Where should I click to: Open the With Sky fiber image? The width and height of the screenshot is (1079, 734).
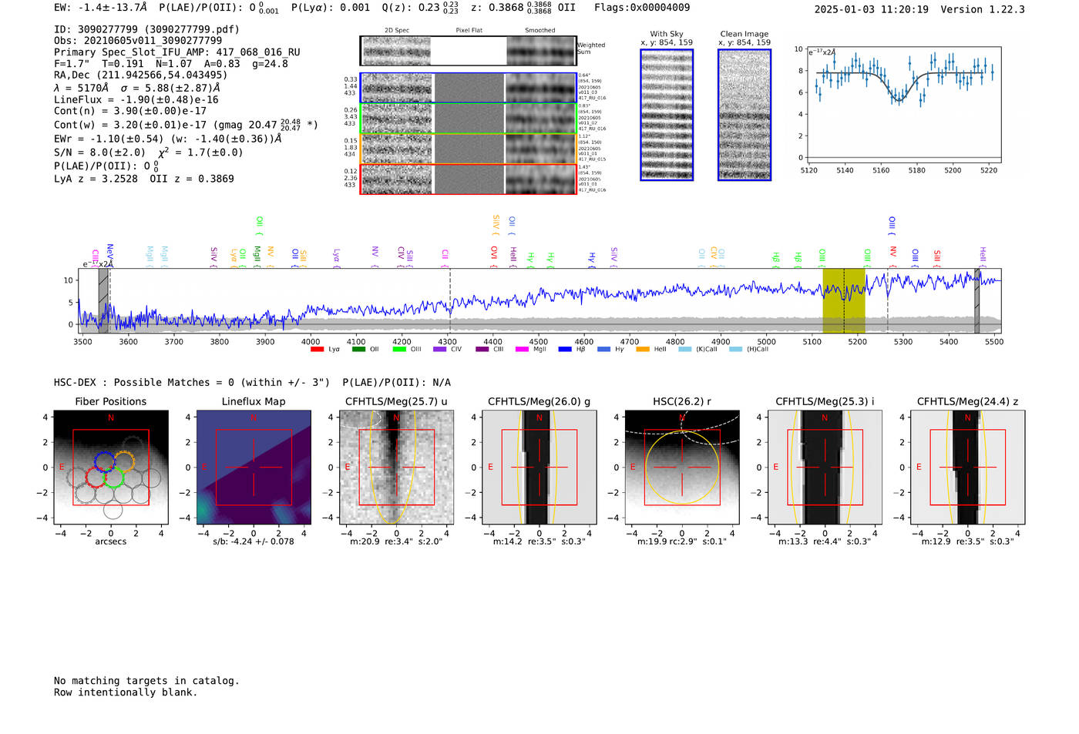pos(667,115)
